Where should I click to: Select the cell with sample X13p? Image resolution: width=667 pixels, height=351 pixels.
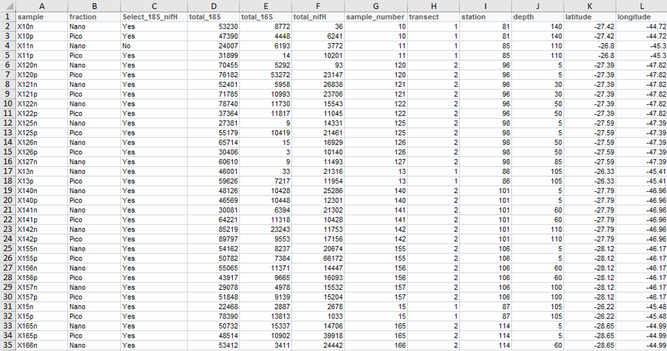pos(41,181)
